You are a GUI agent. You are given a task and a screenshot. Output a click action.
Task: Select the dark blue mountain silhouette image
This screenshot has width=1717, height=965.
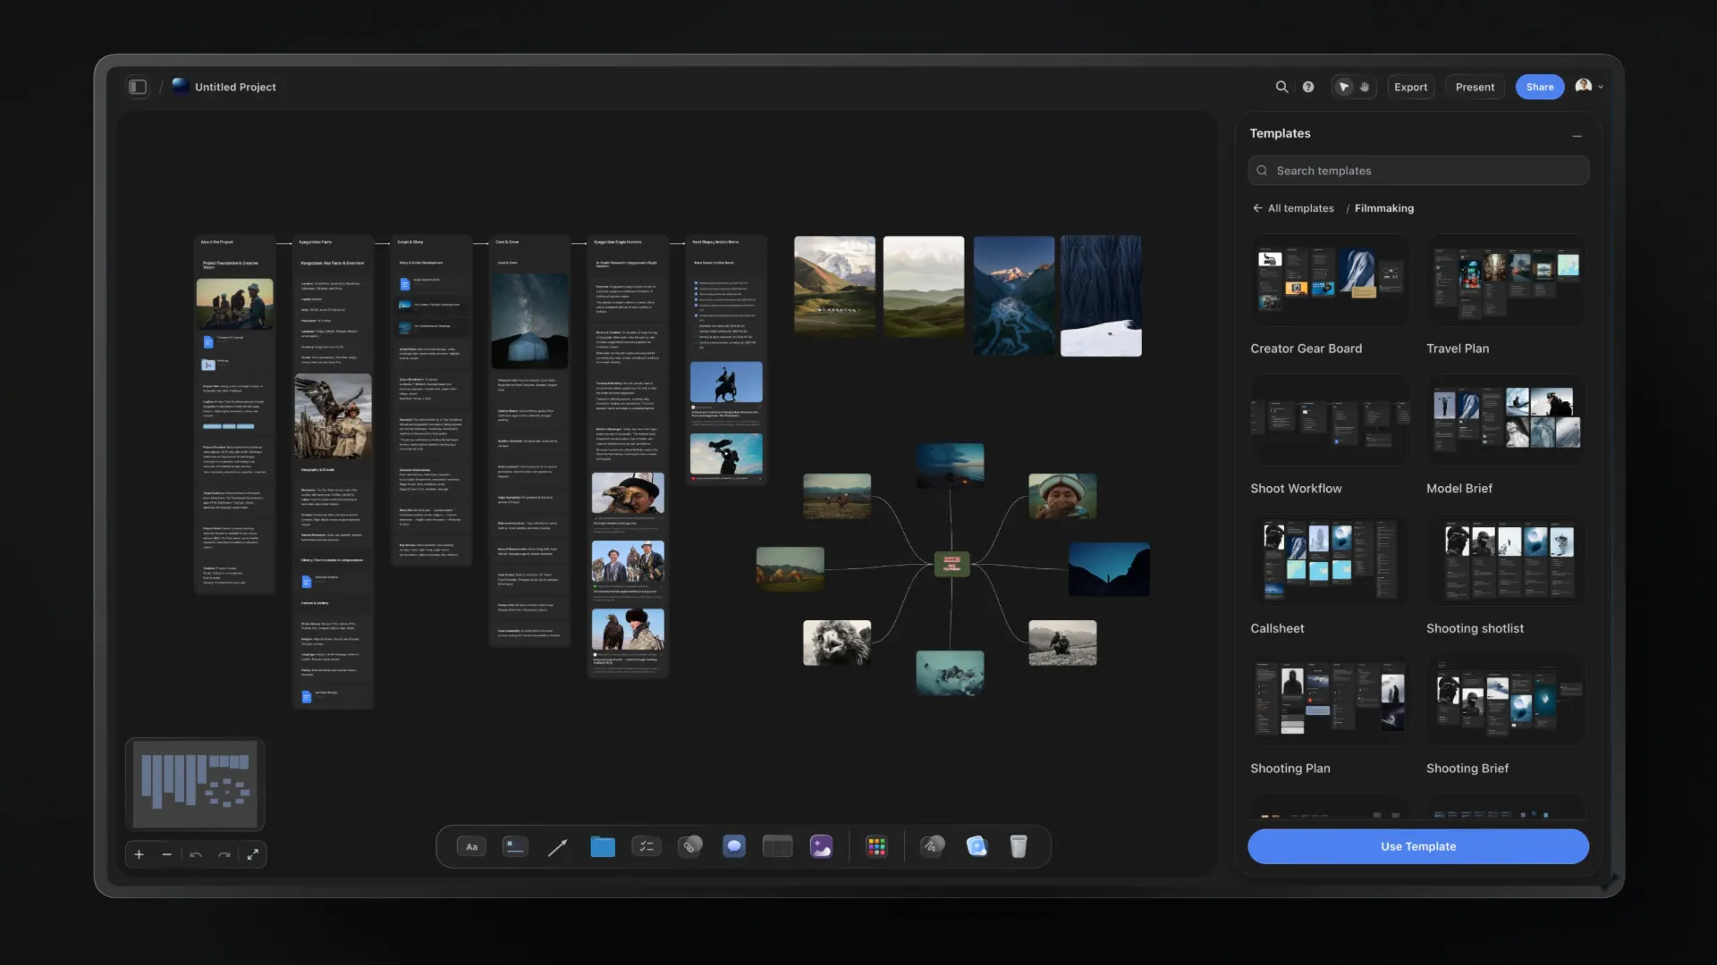click(x=1109, y=569)
